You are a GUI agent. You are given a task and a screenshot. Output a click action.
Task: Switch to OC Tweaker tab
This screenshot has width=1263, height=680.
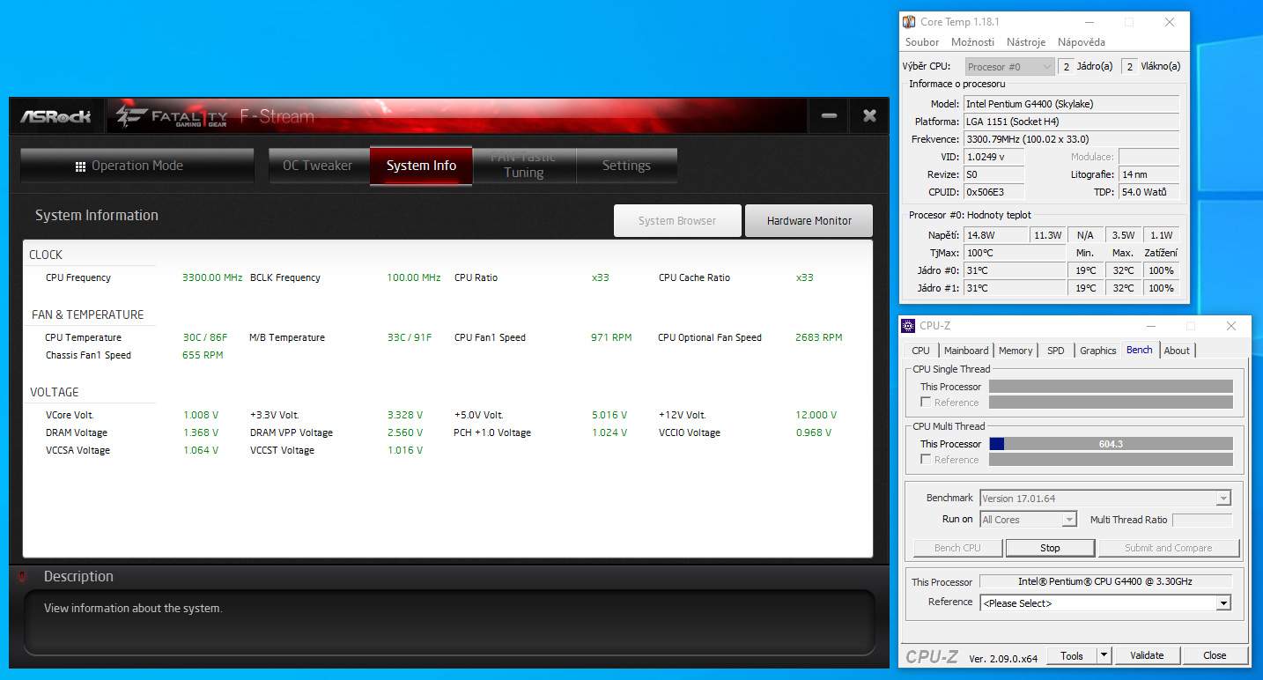tap(317, 166)
